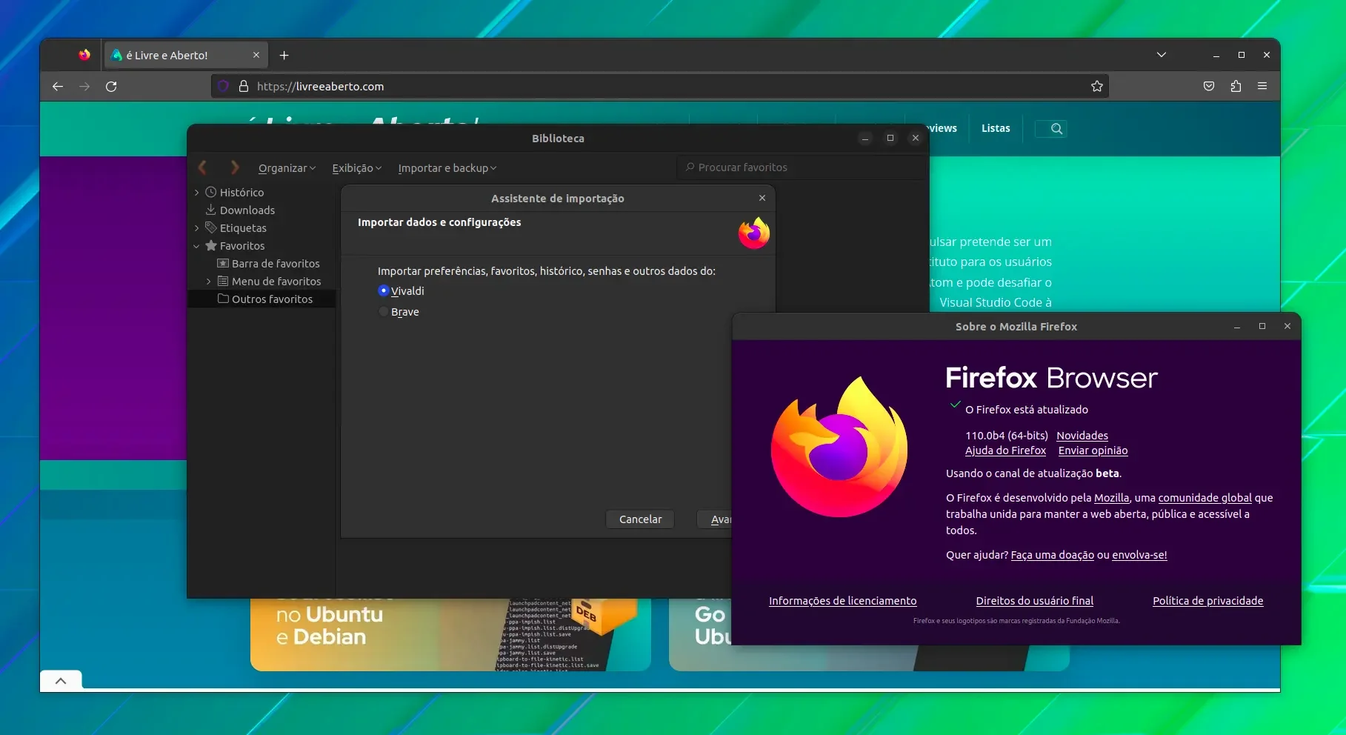This screenshot has width=1346, height=735.
Task: Click the Avançar button in import wizard
Action: [715, 519]
